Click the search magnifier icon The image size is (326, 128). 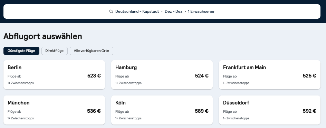pos(111,11)
